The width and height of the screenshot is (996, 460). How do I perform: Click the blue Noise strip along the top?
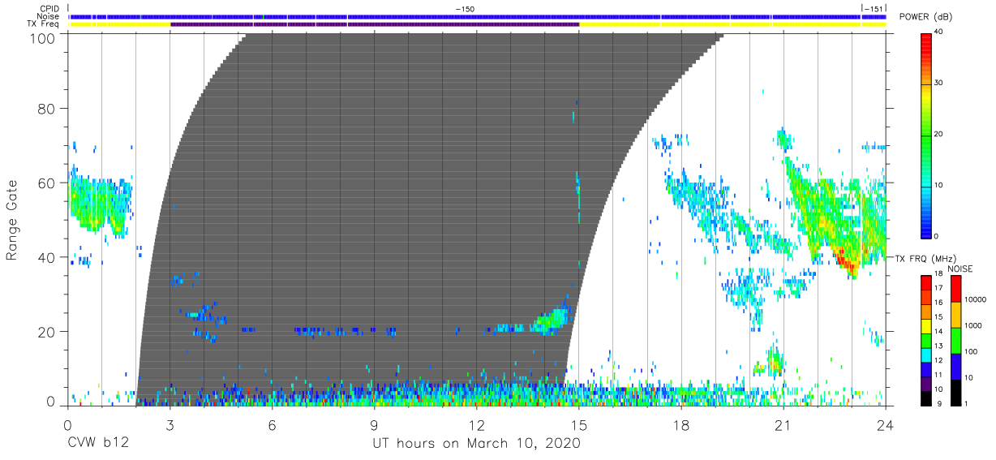click(477, 16)
